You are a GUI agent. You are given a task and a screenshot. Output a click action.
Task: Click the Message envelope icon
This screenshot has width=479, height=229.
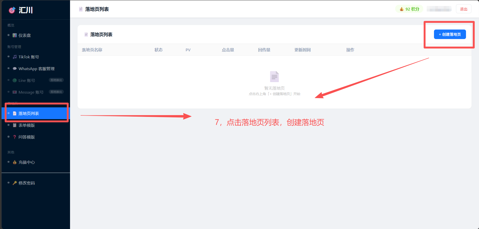(x=15, y=92)
